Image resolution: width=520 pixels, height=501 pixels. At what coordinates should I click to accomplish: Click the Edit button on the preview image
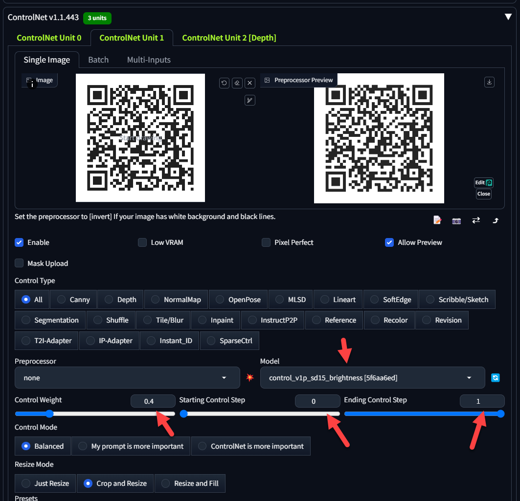coord(483,182)
